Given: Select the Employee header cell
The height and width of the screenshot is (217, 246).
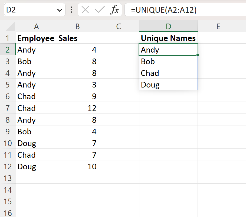Looking at the screenshot, I should pos(36,38).
